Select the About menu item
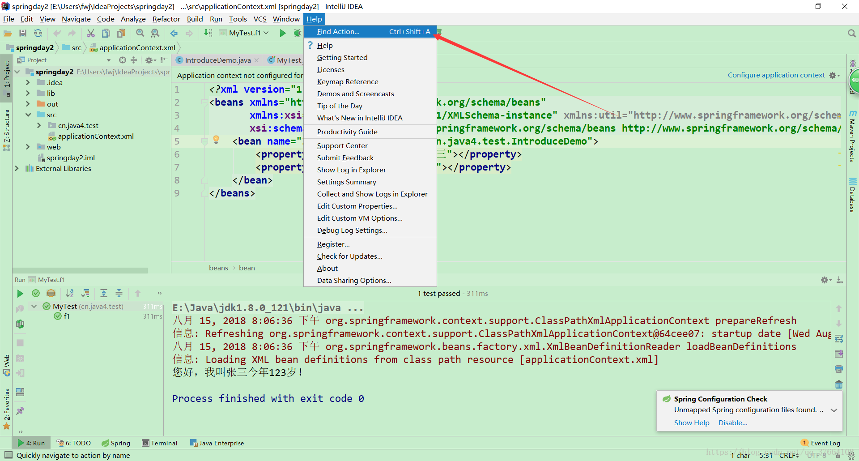Viewport: 859px width, 461px height. pyautogui.click(x=370, y=269)
